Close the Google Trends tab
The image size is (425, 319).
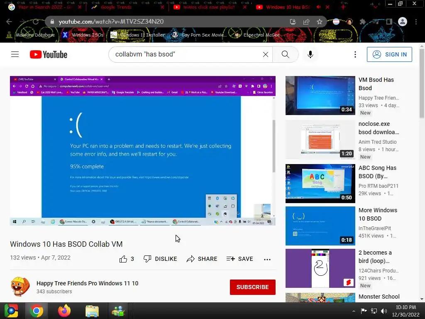[x=162, y=7]
